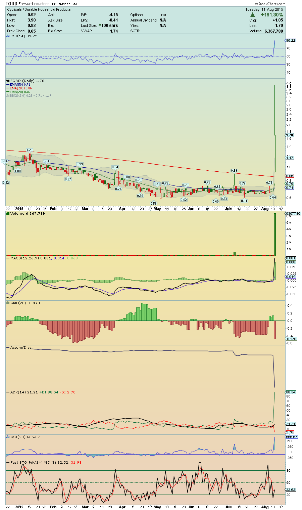Click the candlestick icon beside FORD (Daily)
This screenshot has width=302, height=510.
pos(8,81)
